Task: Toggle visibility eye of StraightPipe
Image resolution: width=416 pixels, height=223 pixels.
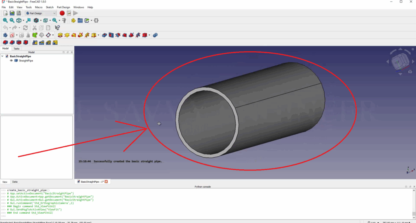Action: (x=11, y=61)
